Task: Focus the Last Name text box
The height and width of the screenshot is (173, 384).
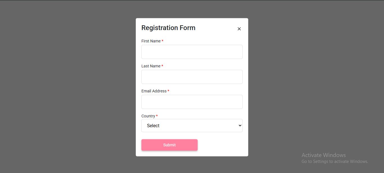Action: (192, 77)
